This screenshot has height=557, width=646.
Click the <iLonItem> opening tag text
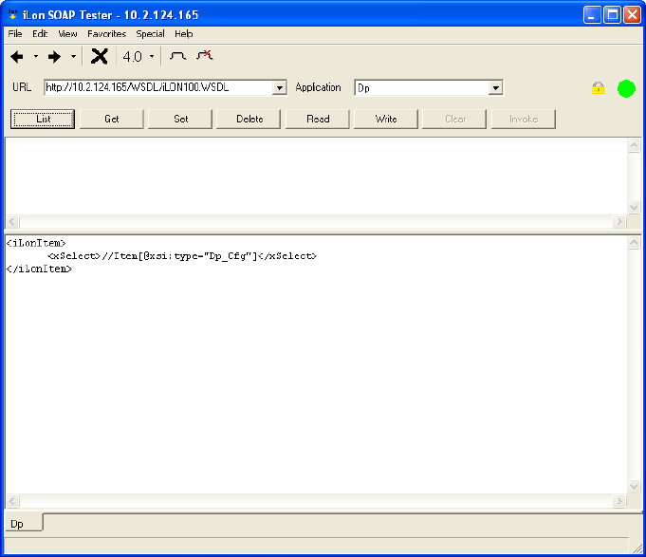pyautogui.click(x=36, y=243)
